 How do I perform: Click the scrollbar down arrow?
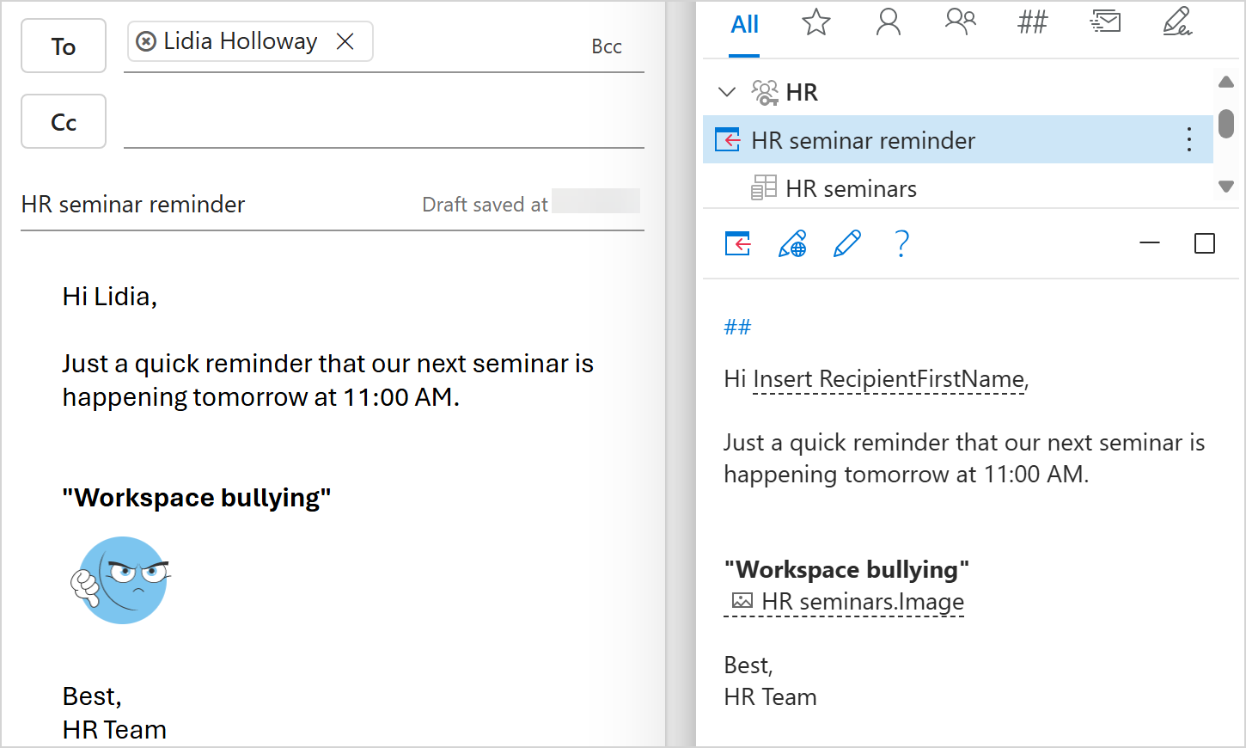point(1226,186)
